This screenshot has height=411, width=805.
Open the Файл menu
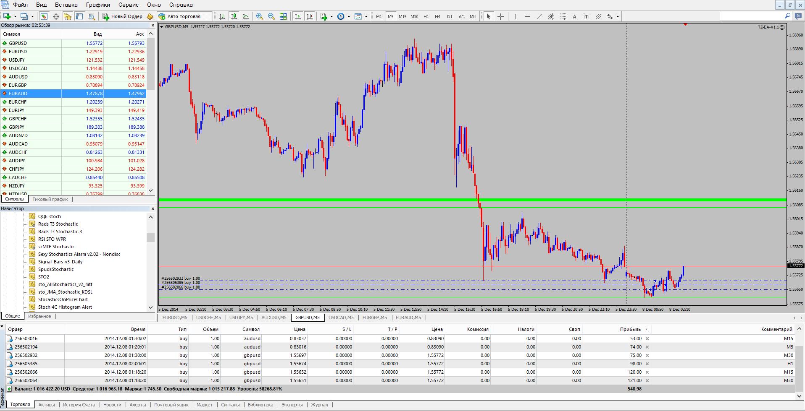tap(20, 5)
